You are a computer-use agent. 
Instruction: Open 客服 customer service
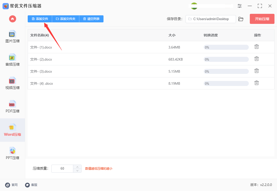[31, 185]
